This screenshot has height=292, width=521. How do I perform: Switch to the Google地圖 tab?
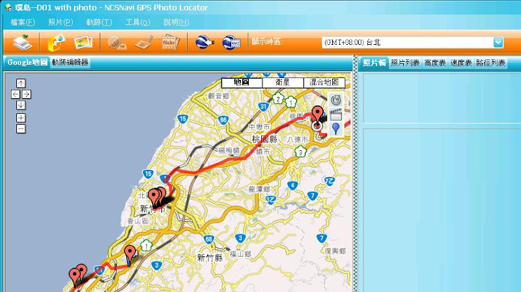(27, 62)
